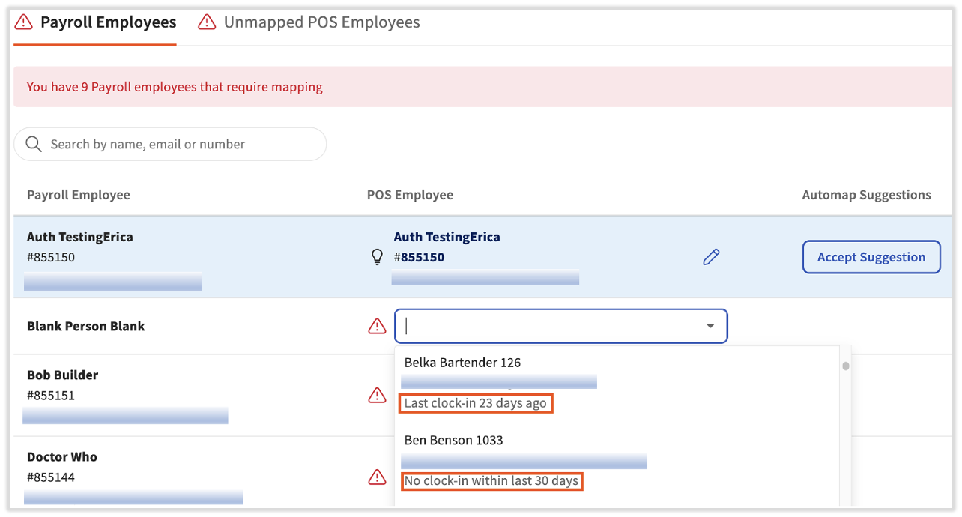Open the POS Employee dropdown for Blank Person Blank

(x=560, y=326)
